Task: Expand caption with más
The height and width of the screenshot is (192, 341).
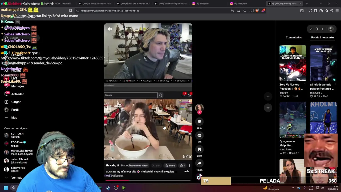Action: pos(187,171)
